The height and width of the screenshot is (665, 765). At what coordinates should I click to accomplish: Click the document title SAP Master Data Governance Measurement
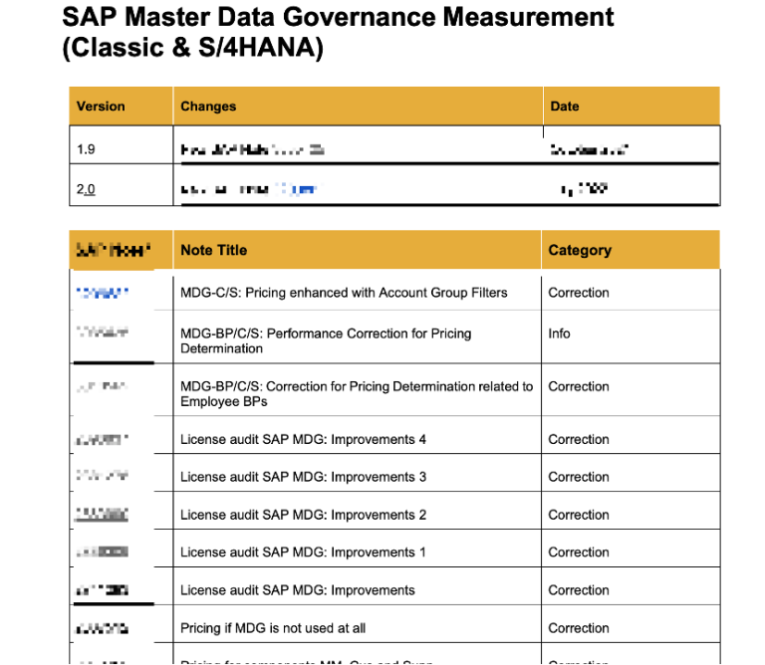click(x=338, y=32)
